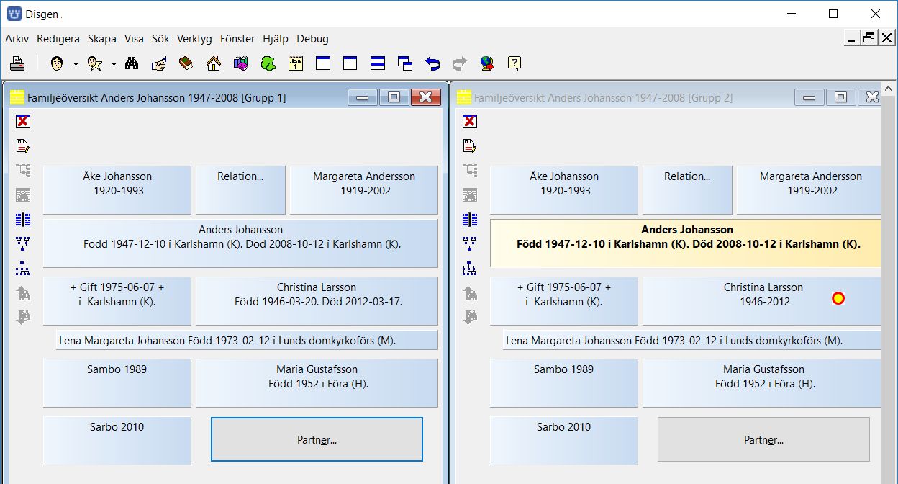Open the Sök menu
The width and height of the screenshot is (898, 484).
tap(160, 39)
